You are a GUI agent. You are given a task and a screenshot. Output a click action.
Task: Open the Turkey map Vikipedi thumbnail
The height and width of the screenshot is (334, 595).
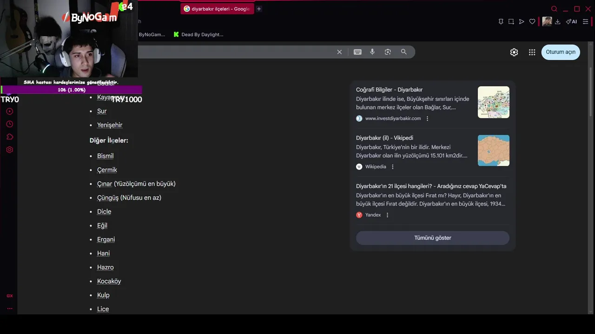494,150
